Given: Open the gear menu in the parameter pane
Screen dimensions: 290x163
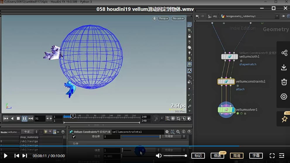Looking at the screenshot, I should tap(167, 132).
